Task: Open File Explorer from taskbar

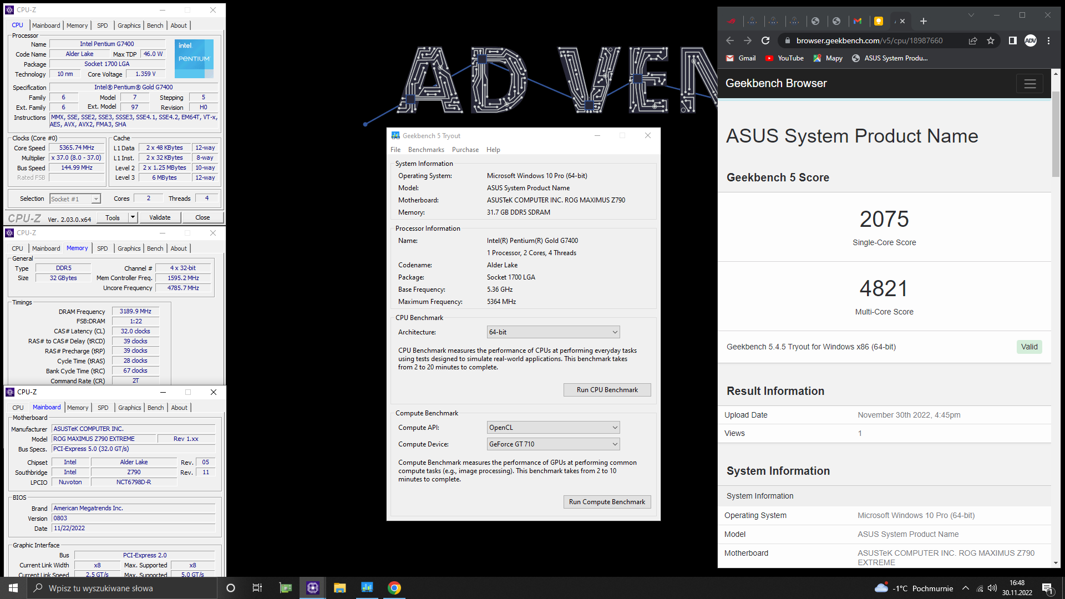Action: click(340, 588)
